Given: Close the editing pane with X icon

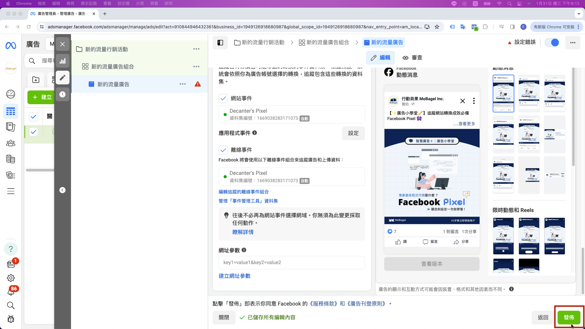Looking at the screenshot, I should coord(62,44).
